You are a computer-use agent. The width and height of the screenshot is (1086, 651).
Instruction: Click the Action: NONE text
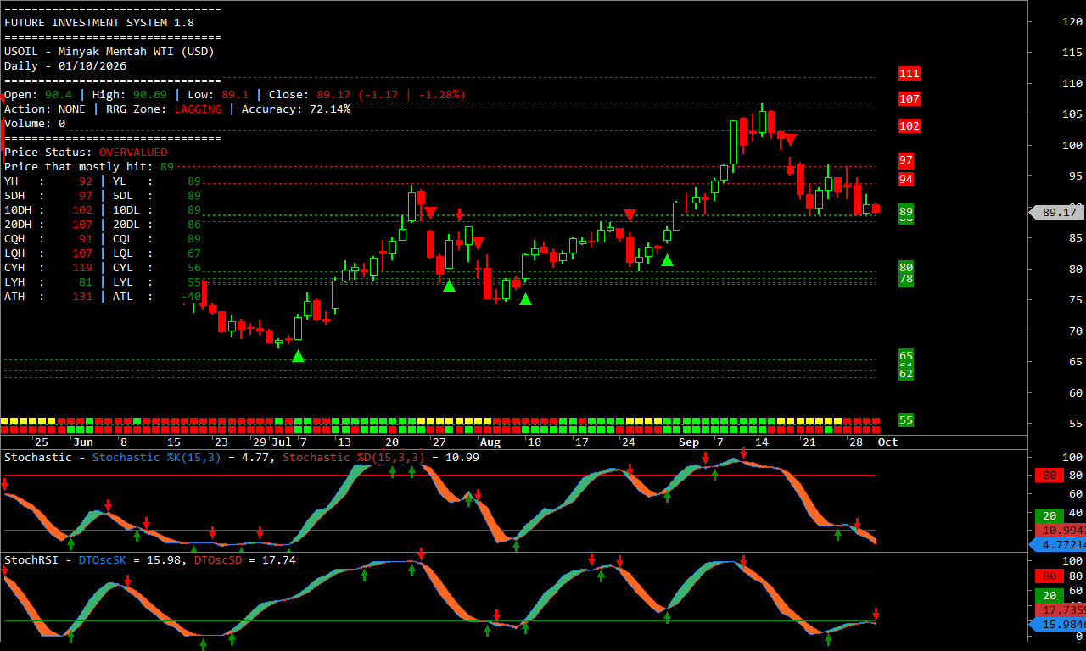click(x=45, y=109)
